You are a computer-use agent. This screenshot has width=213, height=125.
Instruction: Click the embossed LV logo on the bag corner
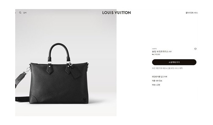point(85,100)
